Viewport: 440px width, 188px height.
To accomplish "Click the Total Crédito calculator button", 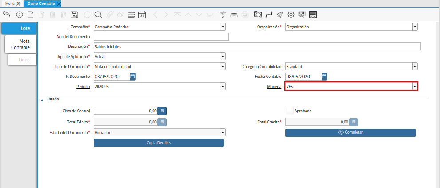I will click(x=354, y=122).
